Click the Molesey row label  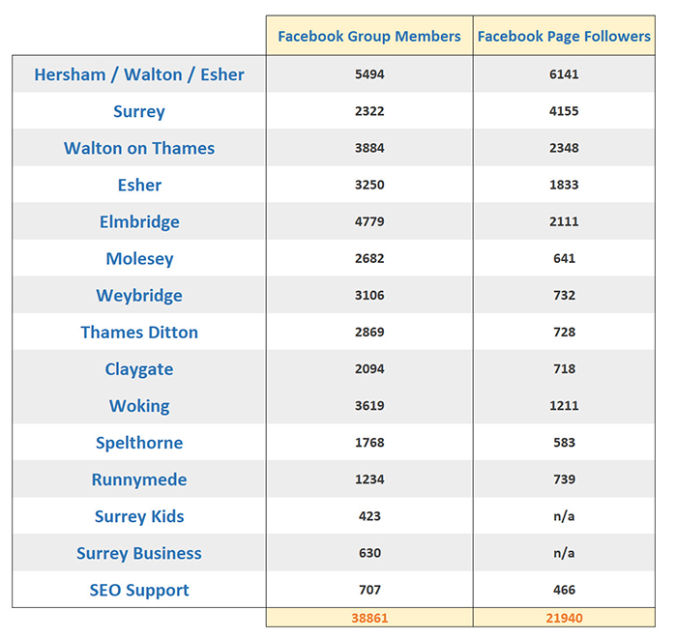coord(139,258)
